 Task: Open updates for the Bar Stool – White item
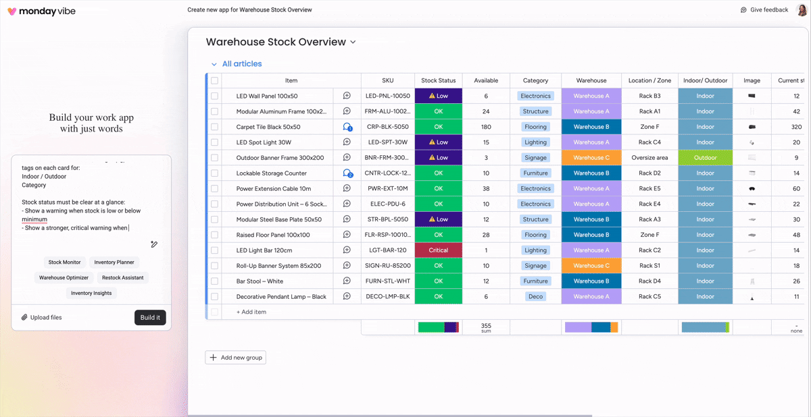click(347, 281)
